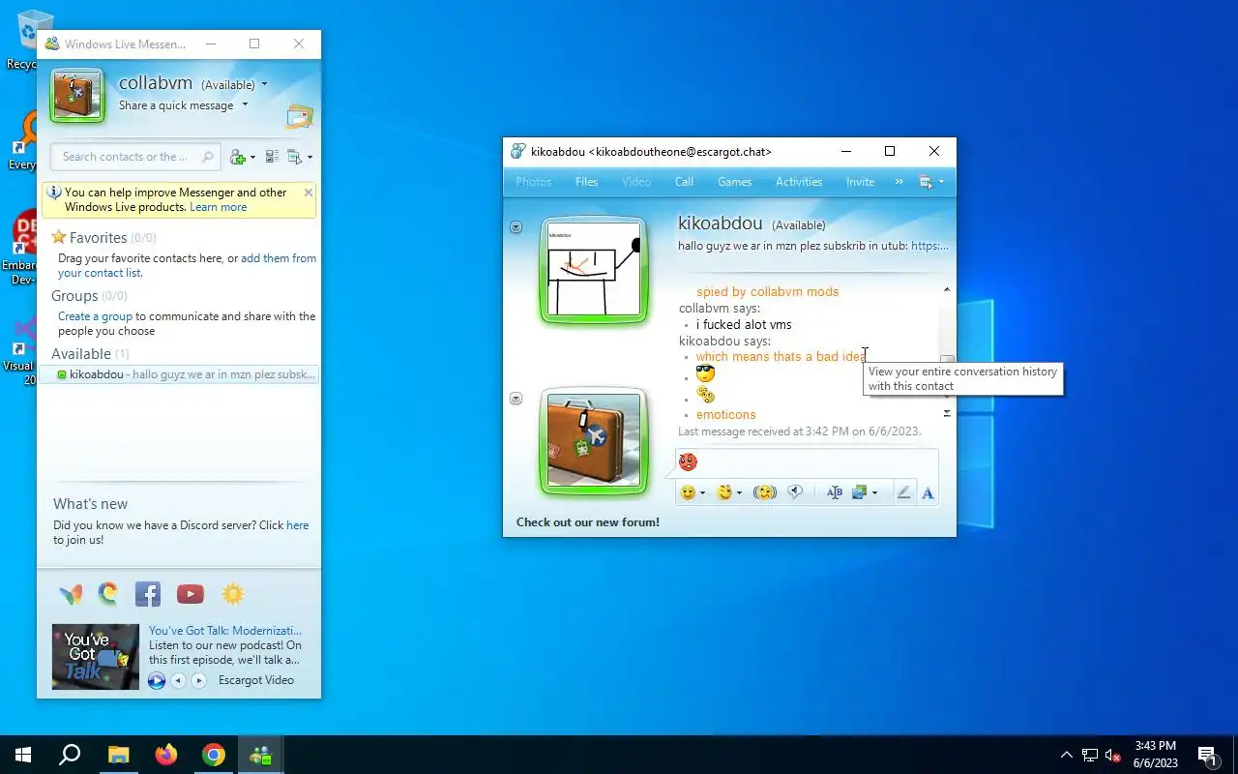Viewport: 1238px width, 774px height.
Task: Open the wink picker dropdown arrow
Action: click(x=740, y=493)
